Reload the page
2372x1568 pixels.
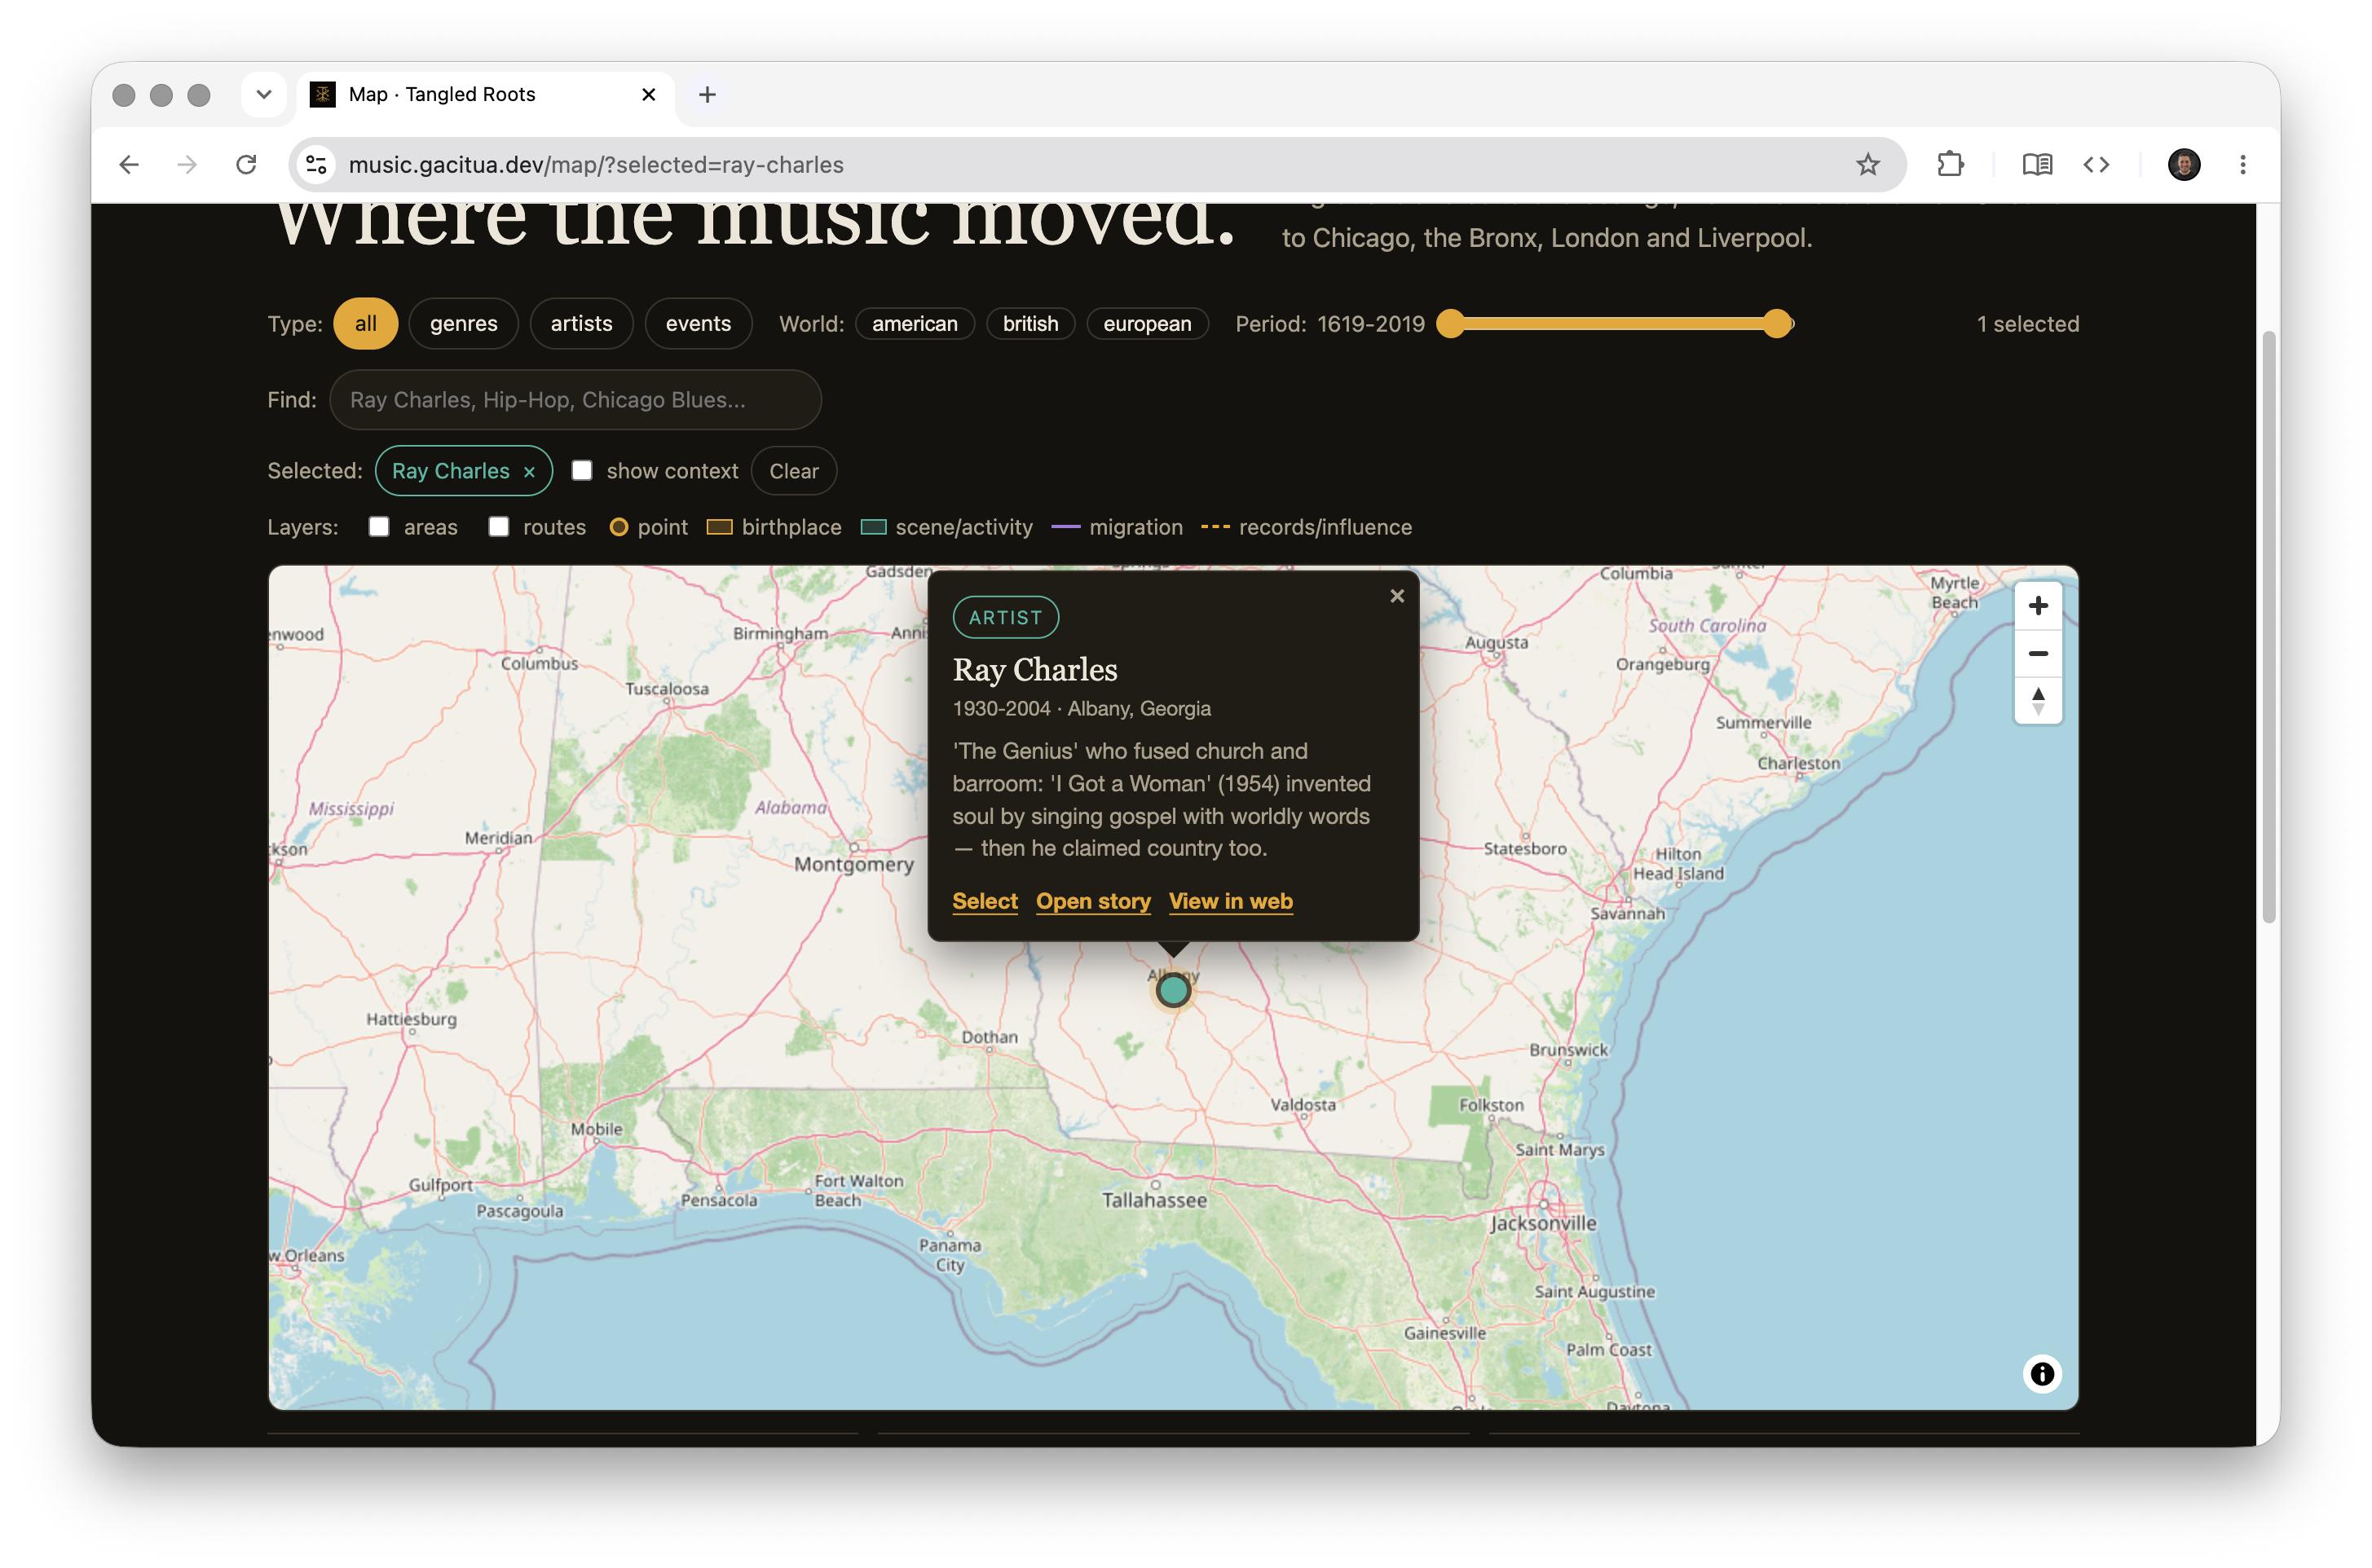coord(246,165)
